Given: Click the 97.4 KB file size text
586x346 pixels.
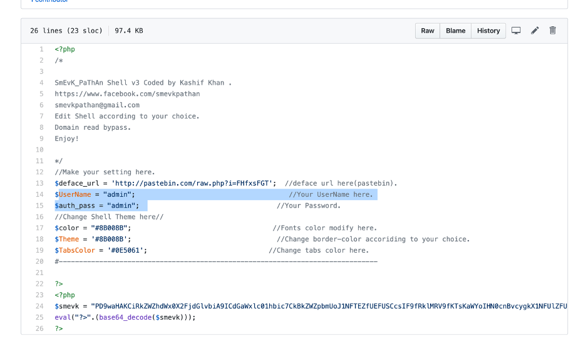Looking at the screenshot, I should tap(129, 31).
